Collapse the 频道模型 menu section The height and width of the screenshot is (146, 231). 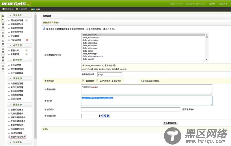tap(19, 78)
